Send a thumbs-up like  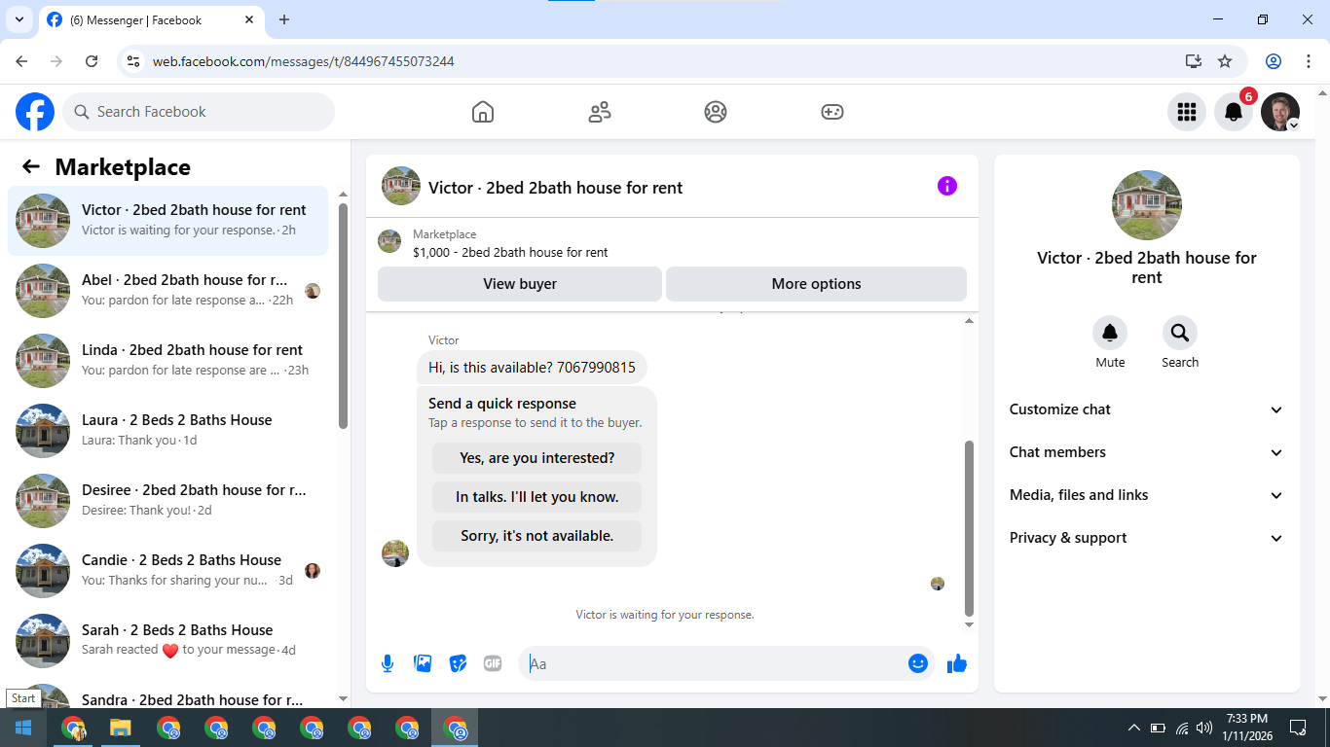[x=957, y=663]
